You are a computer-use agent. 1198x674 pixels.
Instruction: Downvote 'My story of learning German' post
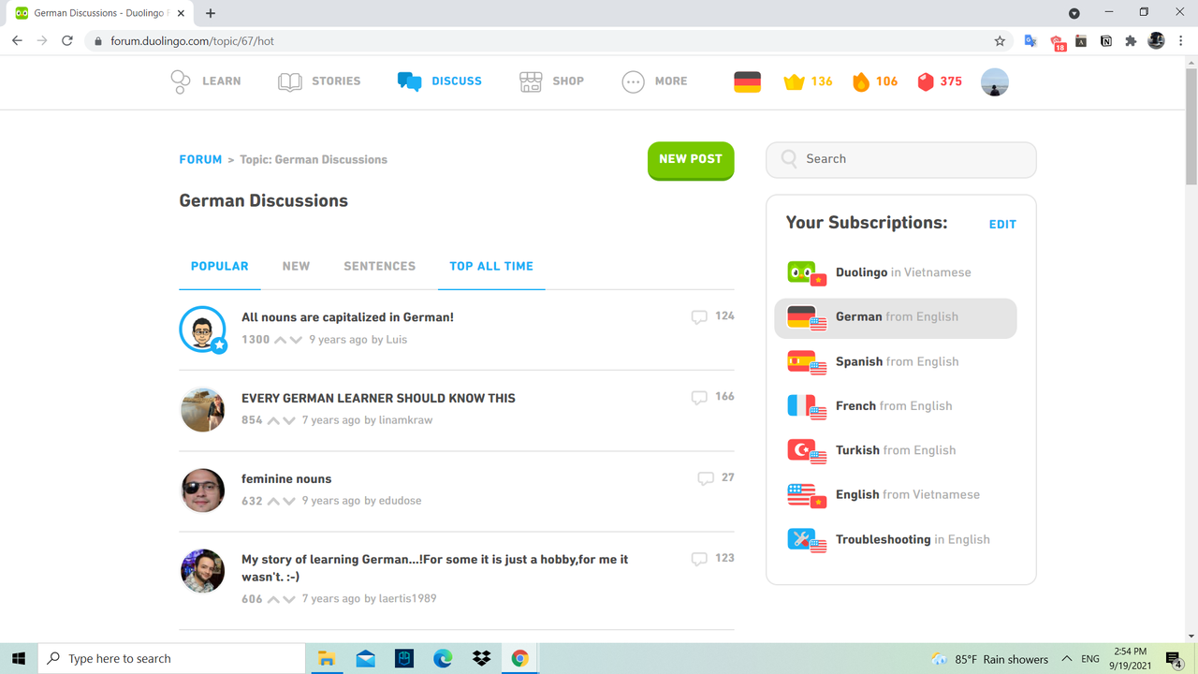click(288, 599)
